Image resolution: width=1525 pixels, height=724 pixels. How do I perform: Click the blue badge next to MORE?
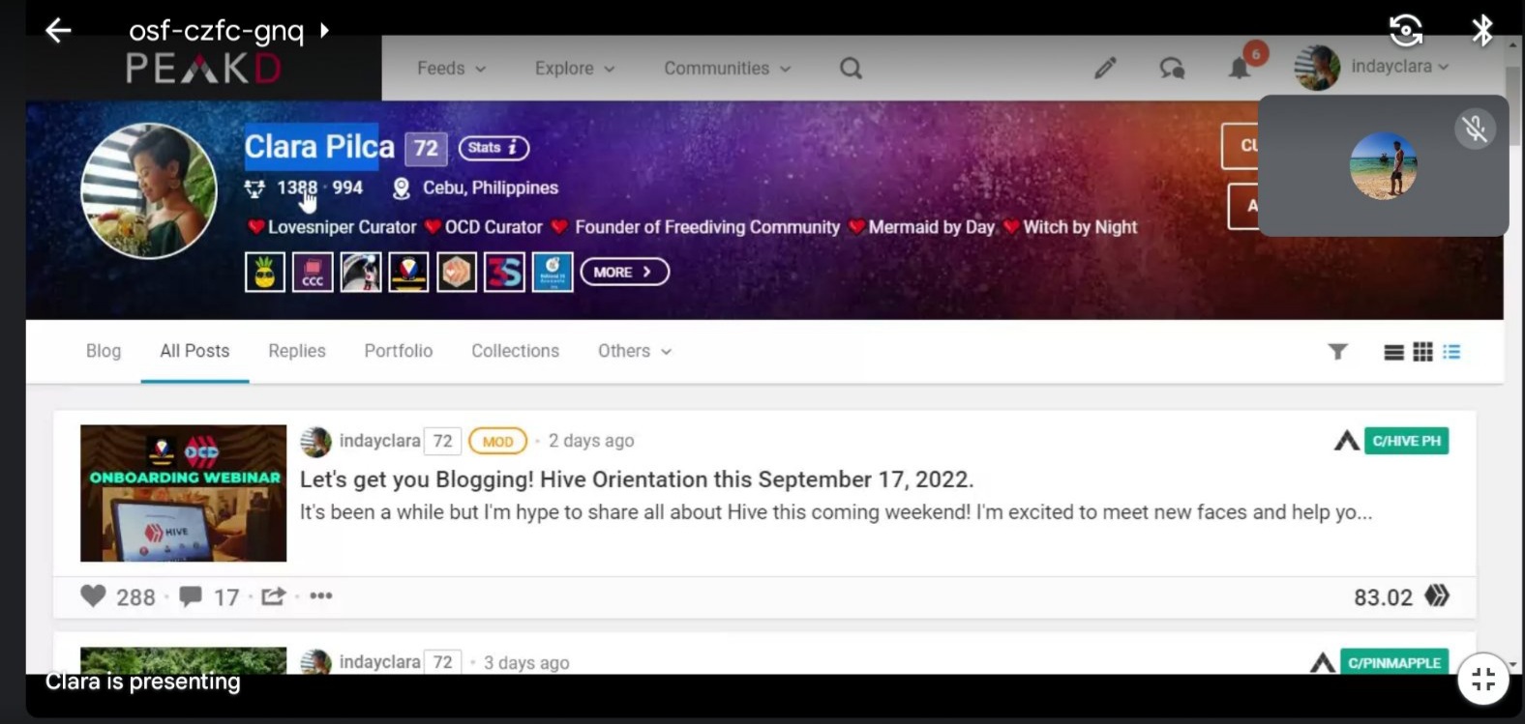[553, 273]
